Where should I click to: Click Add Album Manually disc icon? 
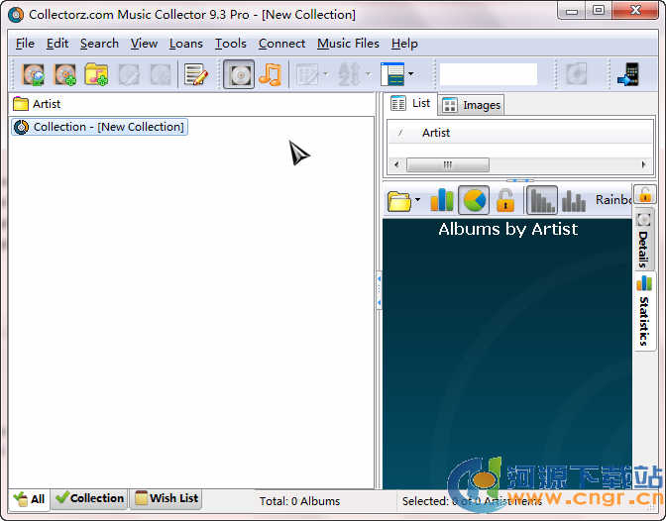pos(64,74)
